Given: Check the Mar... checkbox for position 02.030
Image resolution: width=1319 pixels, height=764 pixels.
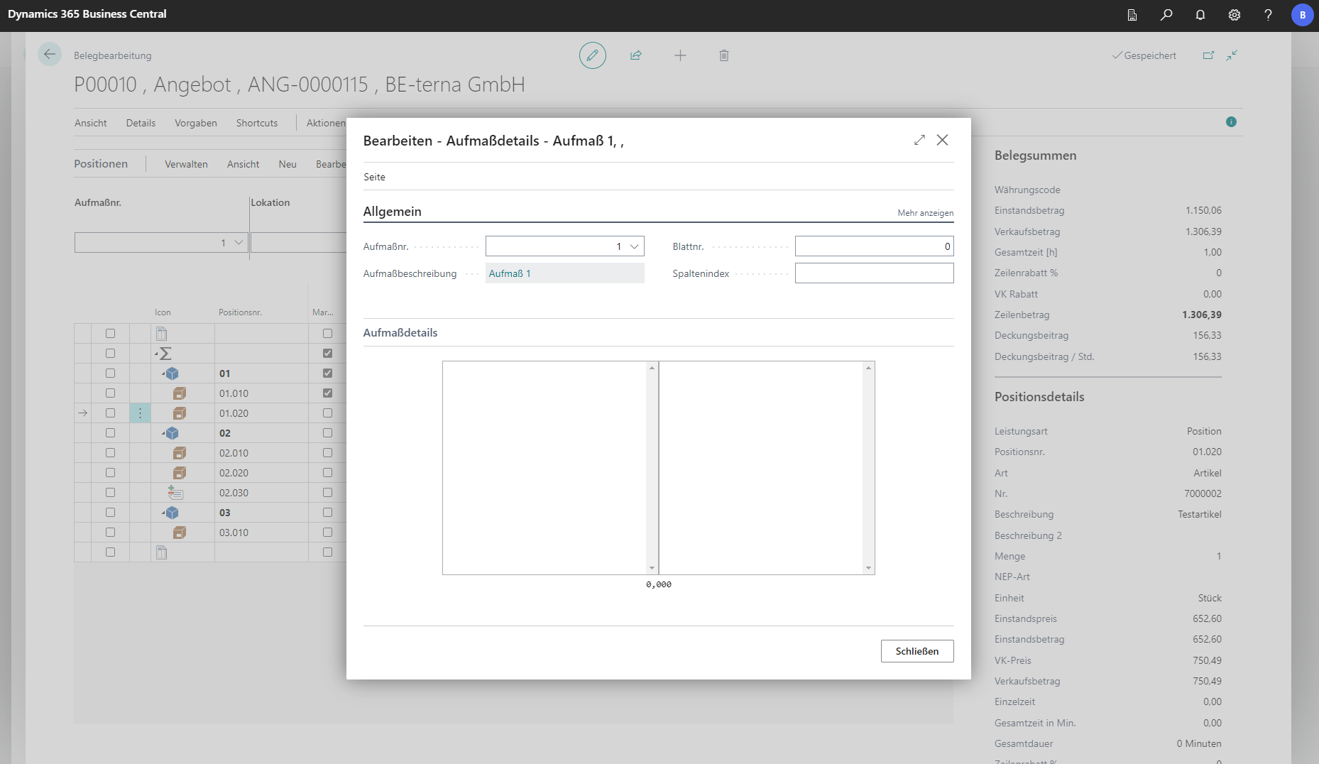Looking at the screenshot, I should click(327, 493).
